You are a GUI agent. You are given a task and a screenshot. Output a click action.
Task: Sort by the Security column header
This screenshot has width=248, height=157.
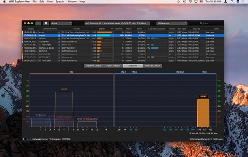point(196,28)
